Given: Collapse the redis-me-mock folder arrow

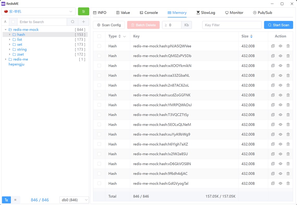Looking at the screenshot, I should coord(6,29).
